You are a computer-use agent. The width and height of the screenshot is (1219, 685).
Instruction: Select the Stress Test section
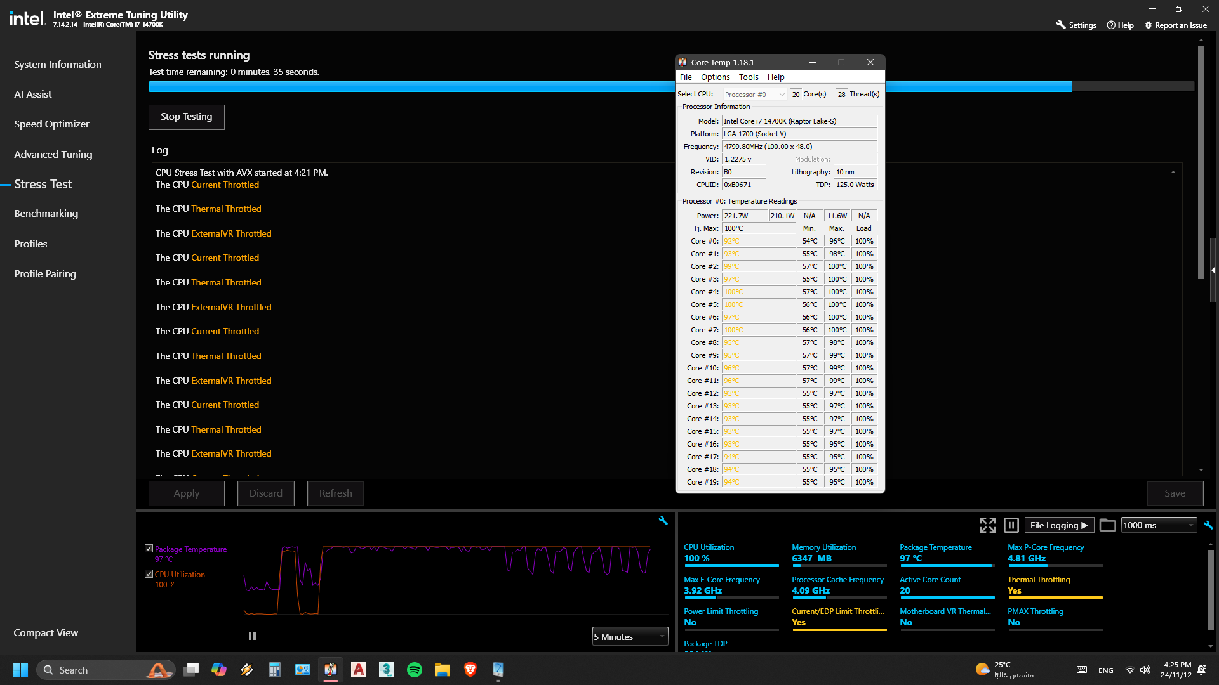tap(43, 184)
